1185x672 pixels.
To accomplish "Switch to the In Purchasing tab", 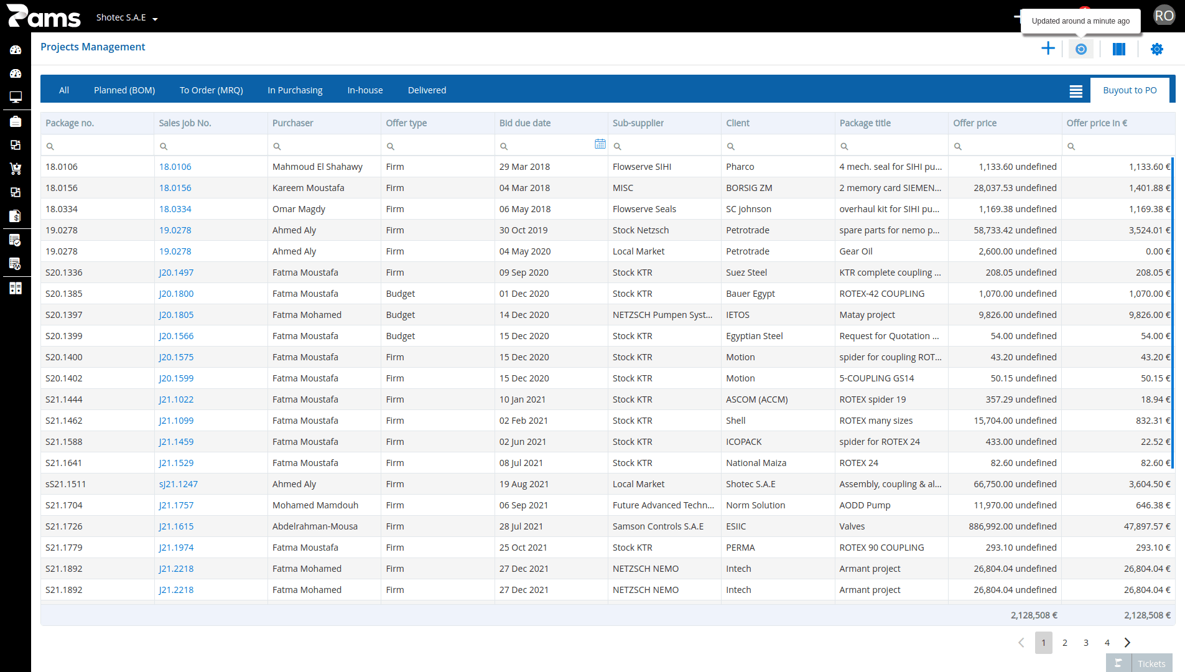I will [x=295, y=90].
